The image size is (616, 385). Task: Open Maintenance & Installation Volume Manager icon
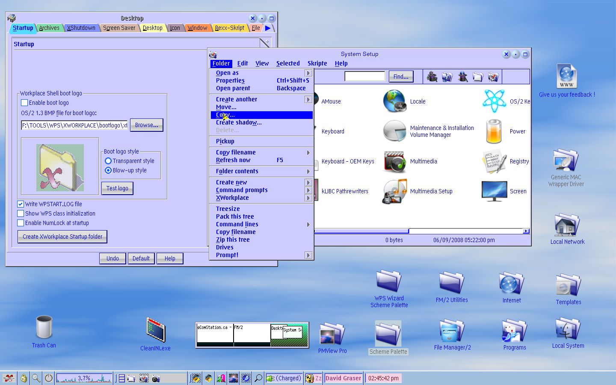[394, 131]
